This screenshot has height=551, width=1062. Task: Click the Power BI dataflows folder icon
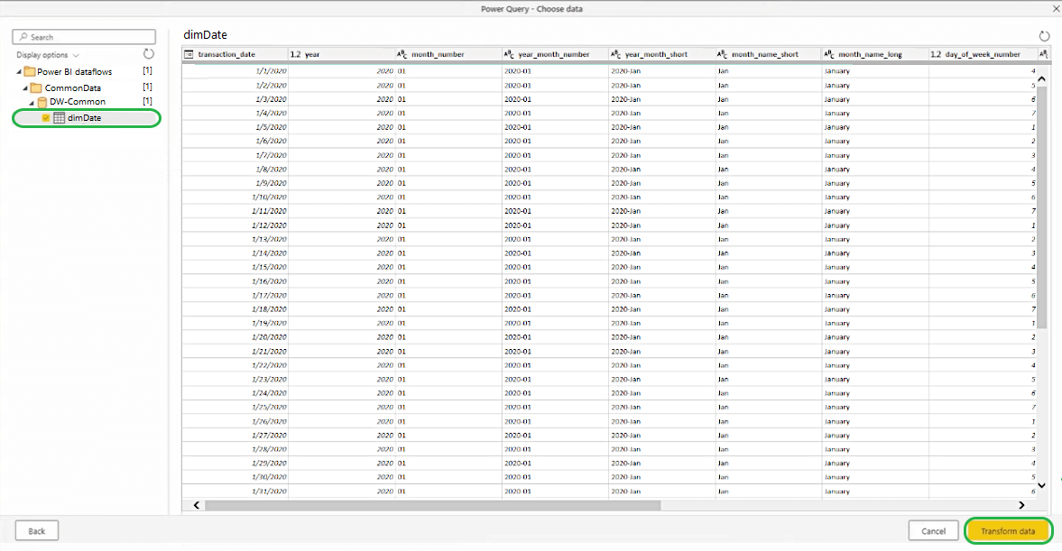(x=29, y=72)
